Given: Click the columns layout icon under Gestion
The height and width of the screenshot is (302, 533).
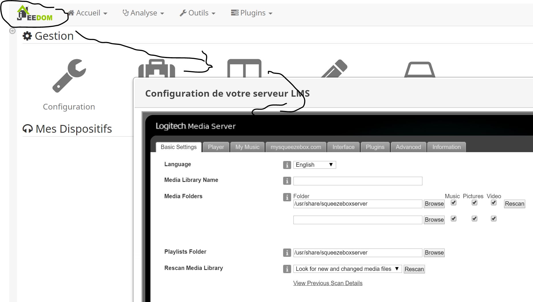Looking at the screenshot, I should [x=244, y=68].
